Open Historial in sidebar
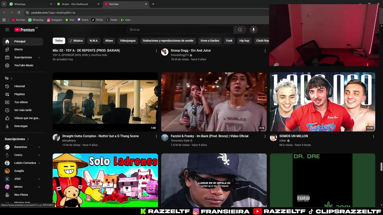The image size is (383, 215). pos(23,86)
